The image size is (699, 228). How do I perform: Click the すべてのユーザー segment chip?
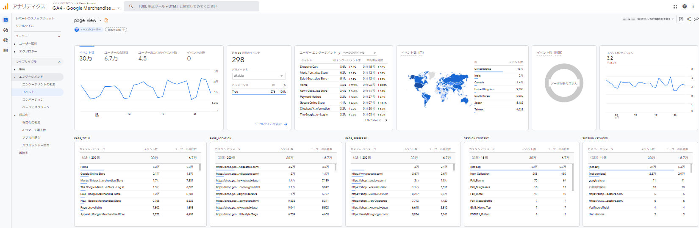(x=88, y=30)
